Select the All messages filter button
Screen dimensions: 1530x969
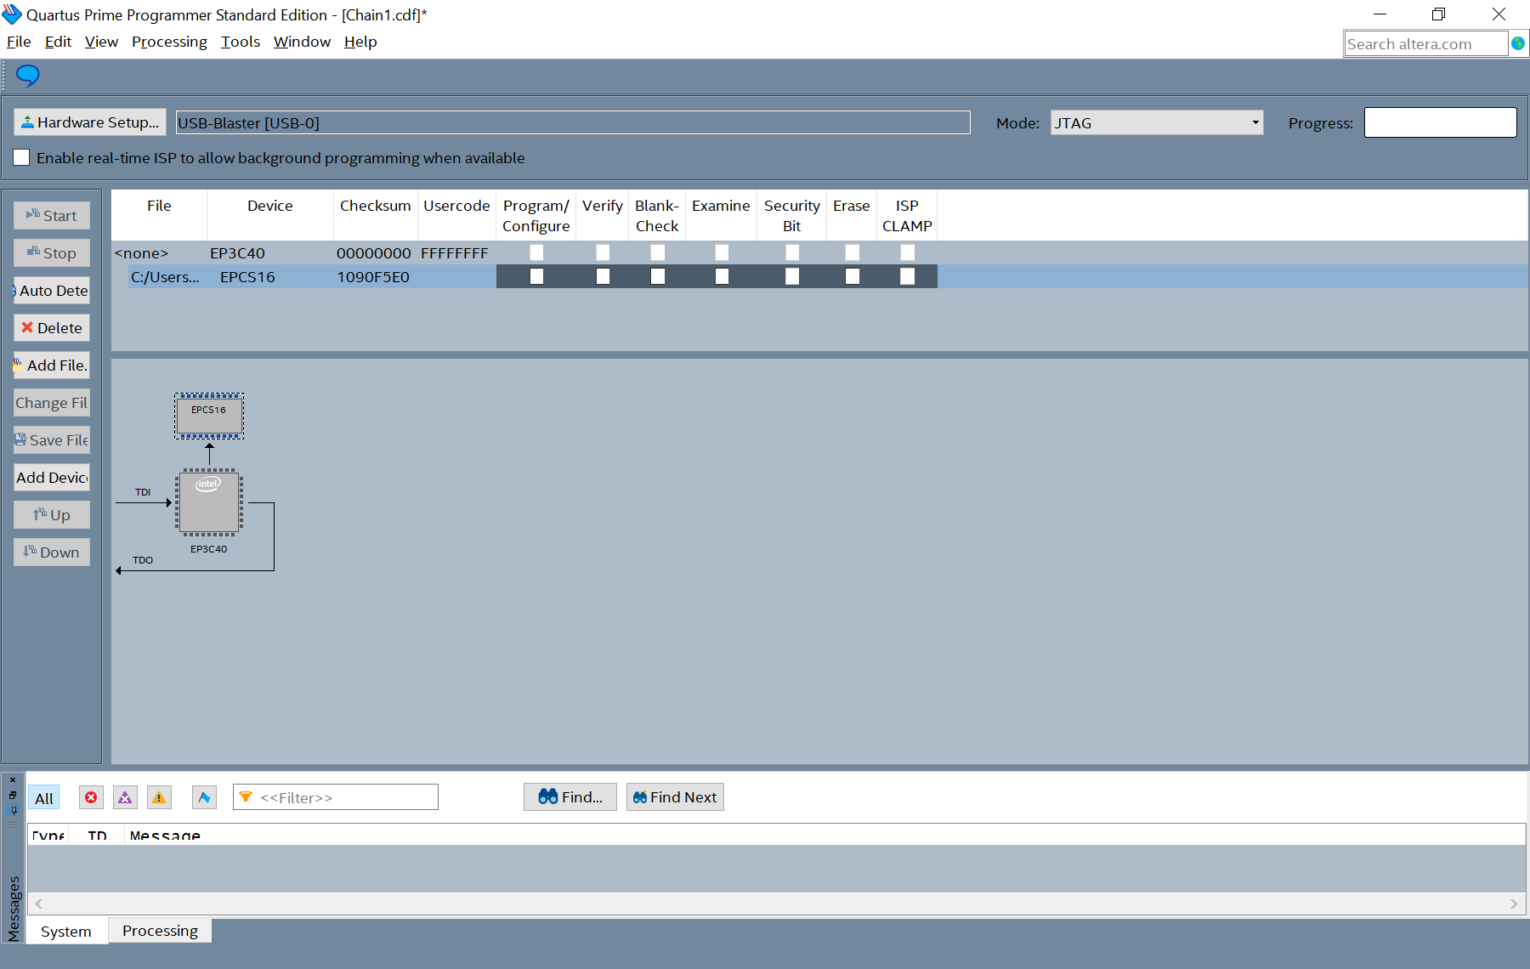pyautogui.click(x=44, y=797)
